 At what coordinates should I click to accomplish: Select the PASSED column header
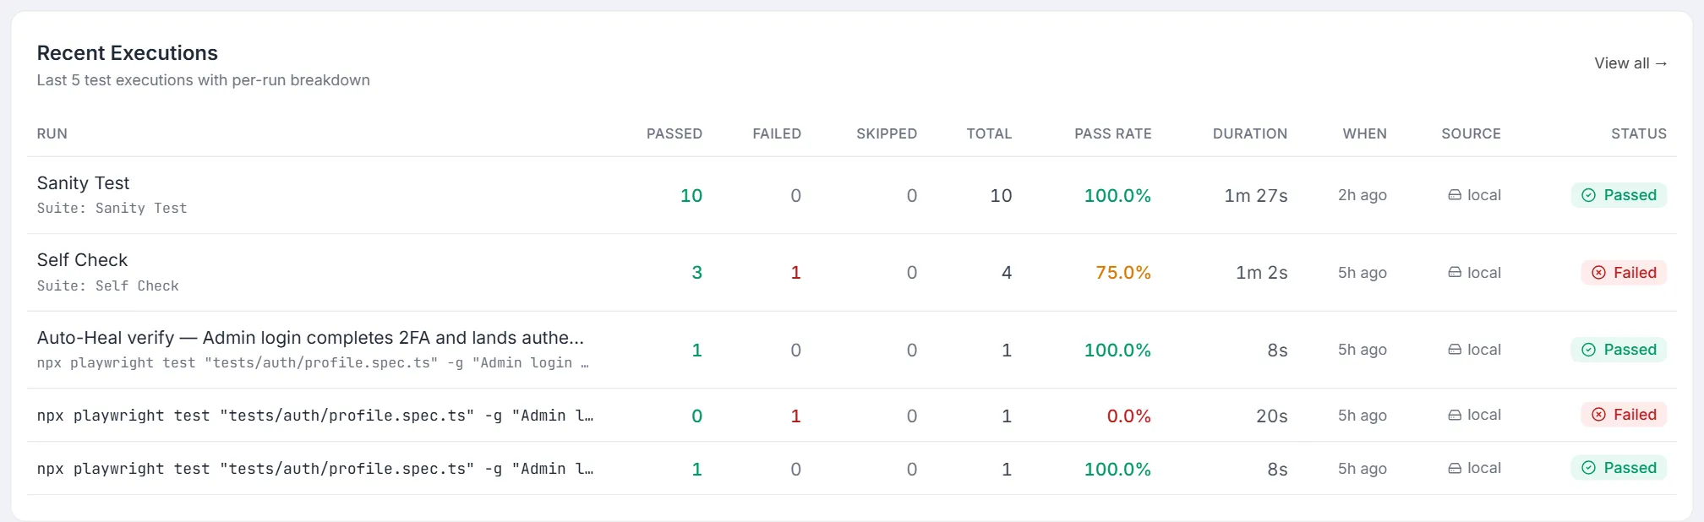pos(674,133)
